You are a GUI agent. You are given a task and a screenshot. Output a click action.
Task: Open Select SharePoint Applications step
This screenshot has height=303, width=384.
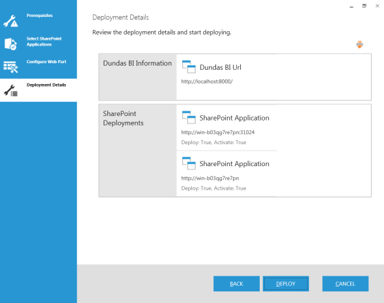pos(38,44)
